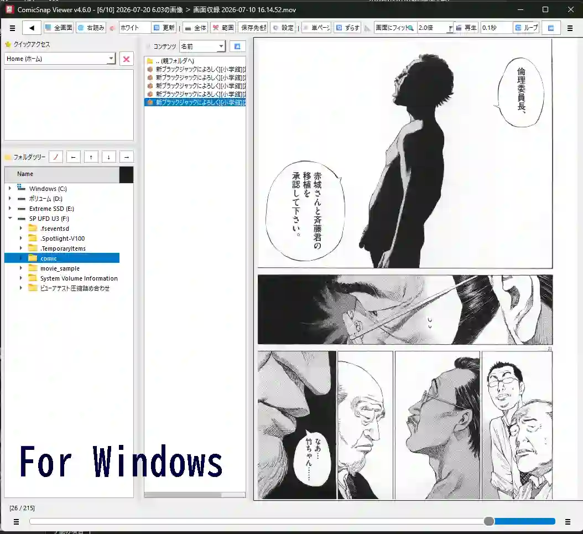Open the hamburger menu at the toolbar's right end
583x534 pixels.
[570, 28]
